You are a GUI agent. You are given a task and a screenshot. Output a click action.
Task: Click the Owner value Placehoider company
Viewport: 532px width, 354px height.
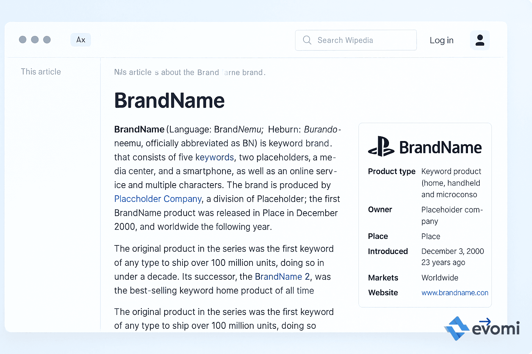tap(452, 215)
